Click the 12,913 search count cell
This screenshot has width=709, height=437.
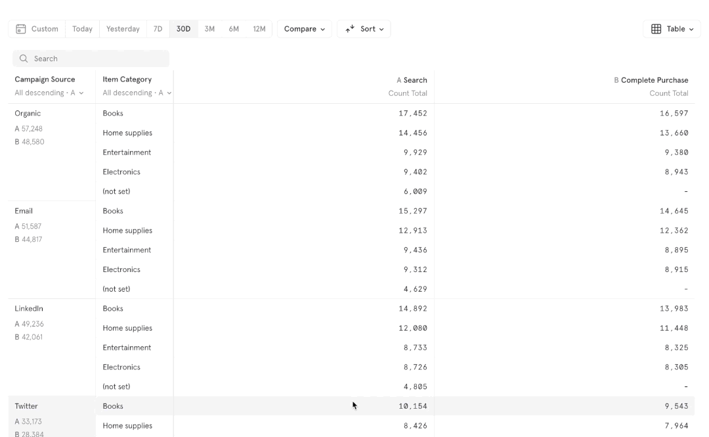(413, 231)
